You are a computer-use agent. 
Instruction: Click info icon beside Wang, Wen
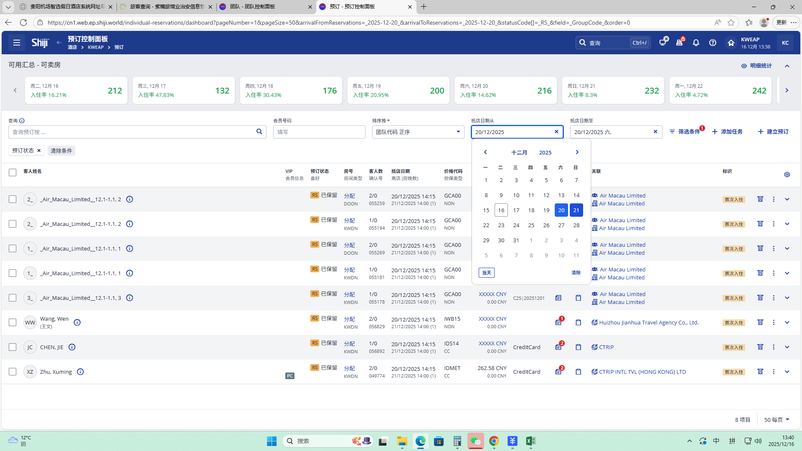pos(77,322)
